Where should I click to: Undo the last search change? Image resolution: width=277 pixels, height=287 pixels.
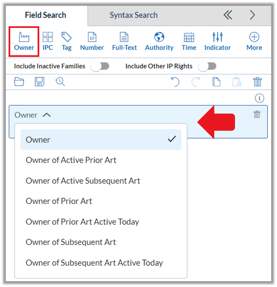(175, 82)
